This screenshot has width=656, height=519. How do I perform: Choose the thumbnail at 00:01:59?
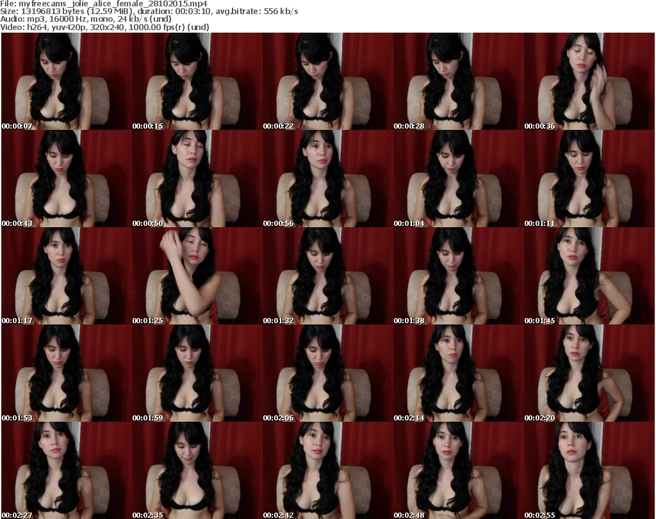197,373
